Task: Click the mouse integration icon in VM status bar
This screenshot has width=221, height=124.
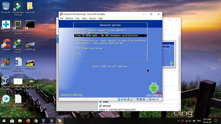Action: click(x=147, y=99)
